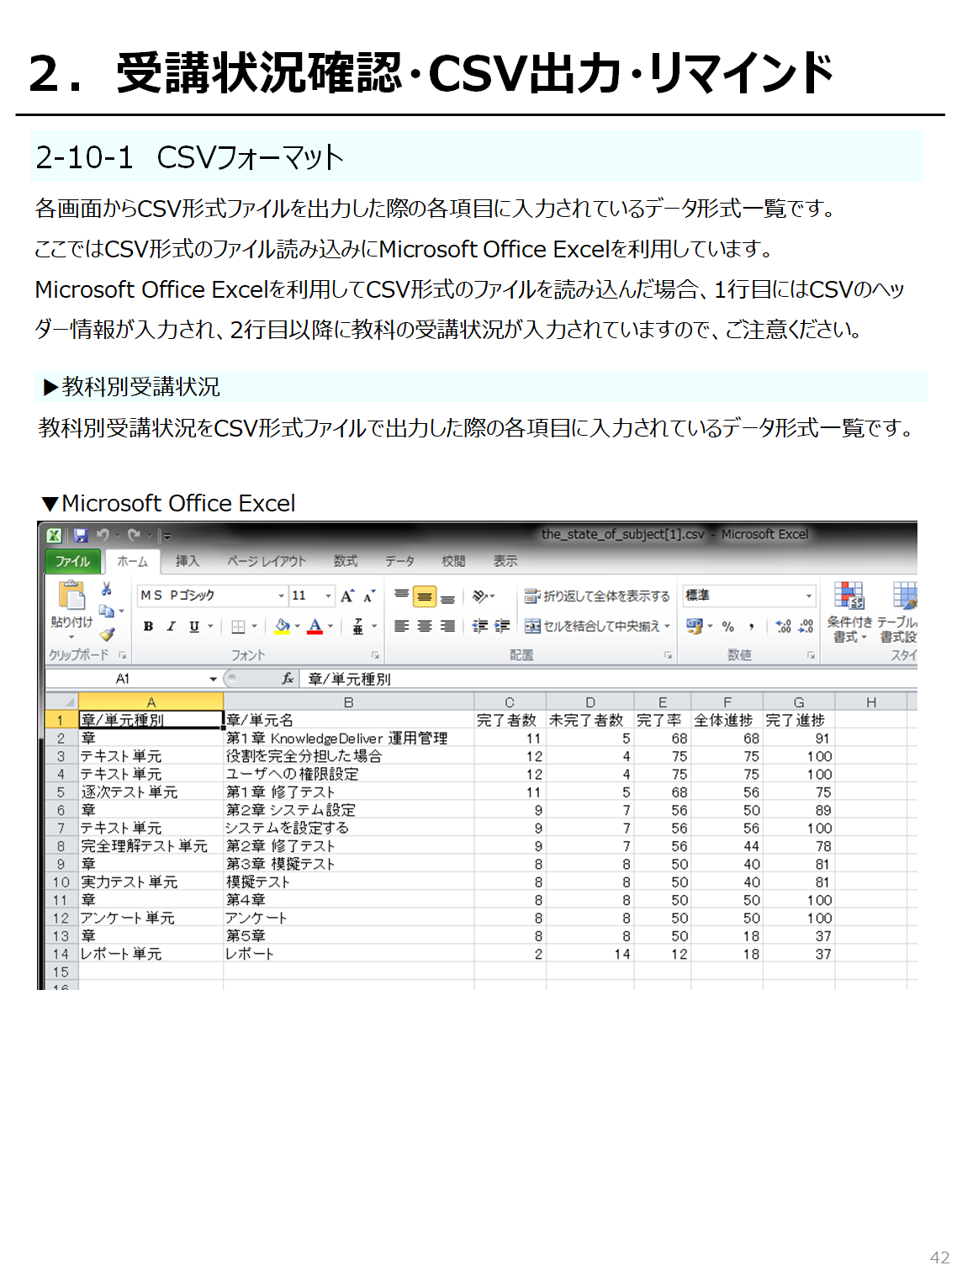
Task: Toggle Bold formatting
Action: point(148,626)
